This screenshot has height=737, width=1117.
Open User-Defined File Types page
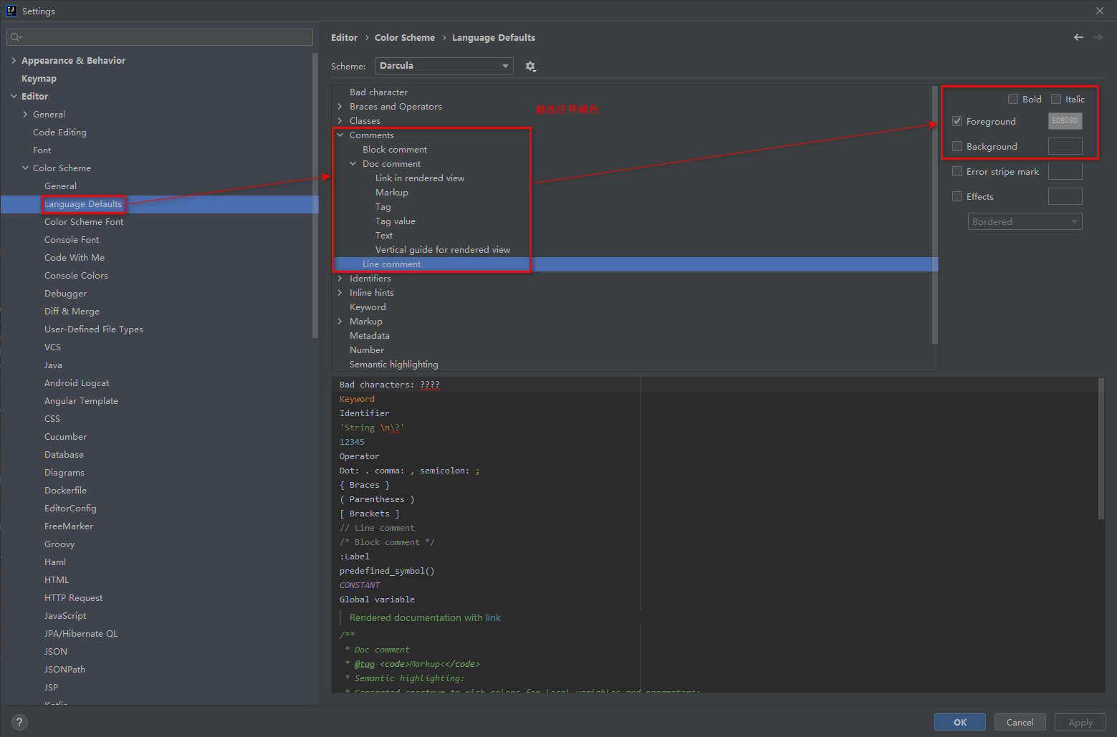(x=94, y=329)
